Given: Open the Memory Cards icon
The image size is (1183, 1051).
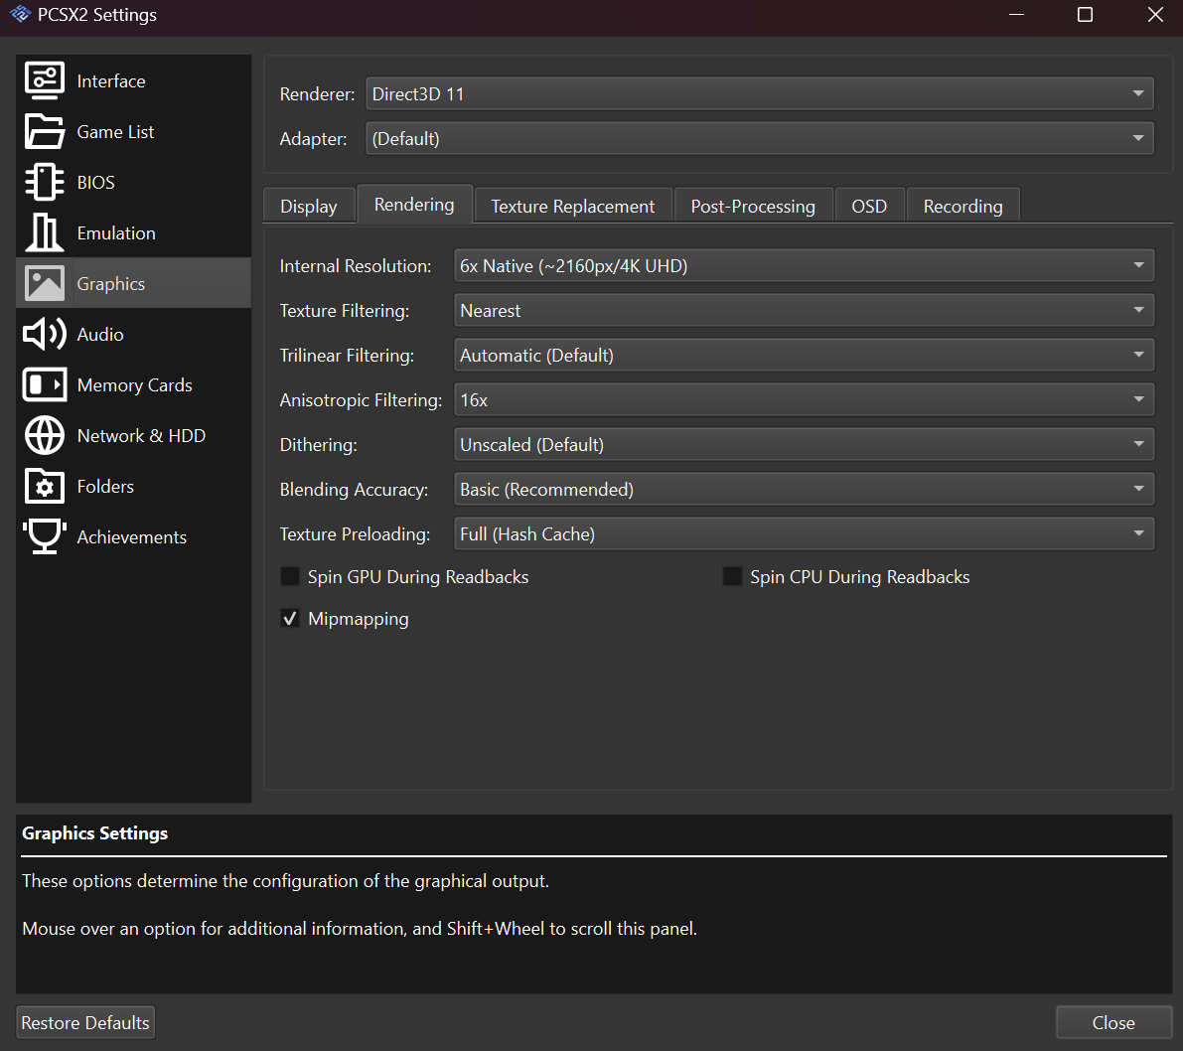Looking at the screenshot, I should pyautogui.click(x=45, y=384).
